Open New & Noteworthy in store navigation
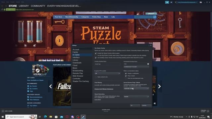212x119 pixels. point(72,17)
